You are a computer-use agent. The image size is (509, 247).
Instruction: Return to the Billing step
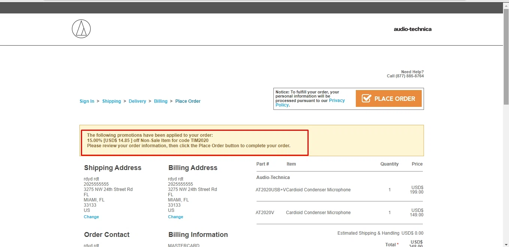(161, 101)
